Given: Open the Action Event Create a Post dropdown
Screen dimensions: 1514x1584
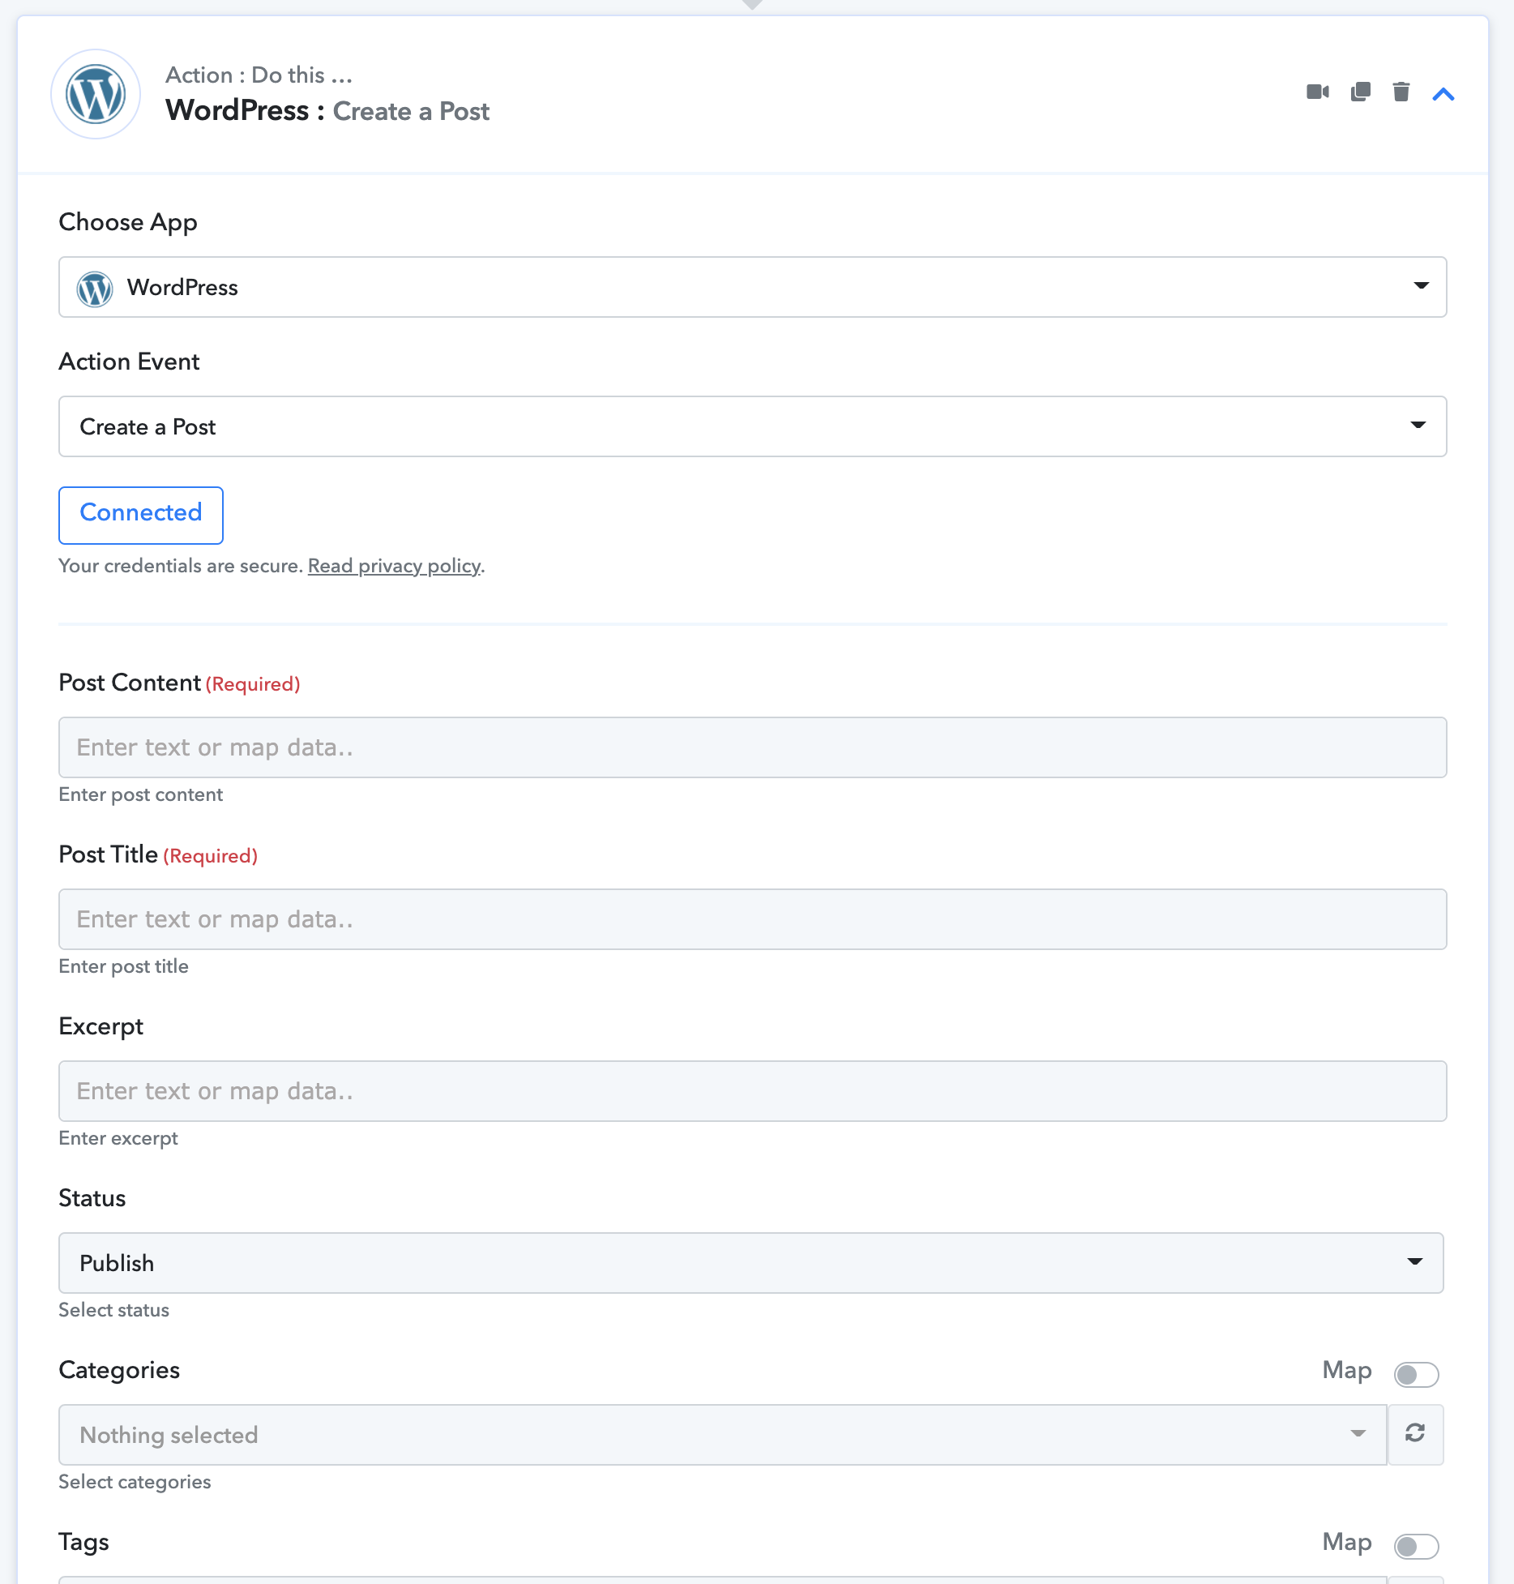Looking at the screenshot, I should pos(752,426).
